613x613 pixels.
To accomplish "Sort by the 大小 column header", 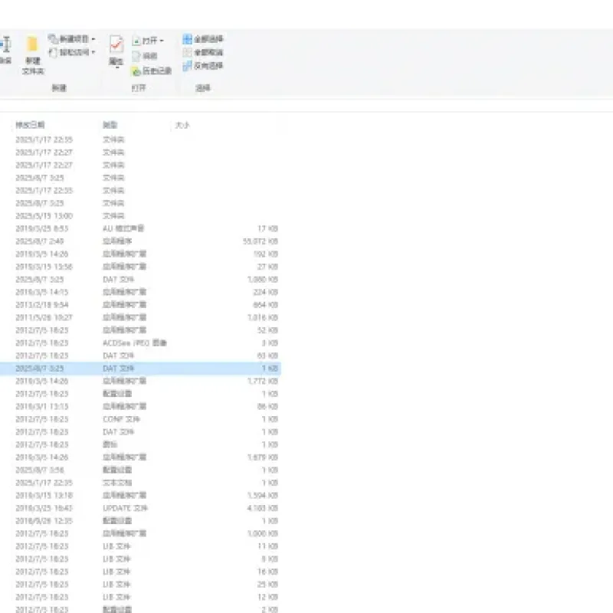I will pos(182,125).
